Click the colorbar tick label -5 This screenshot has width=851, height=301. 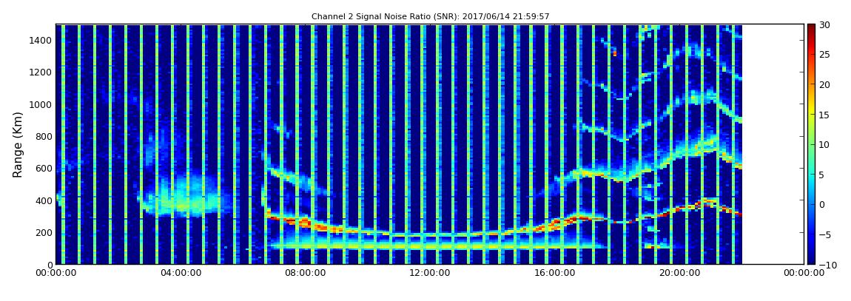tap(824, 235)
